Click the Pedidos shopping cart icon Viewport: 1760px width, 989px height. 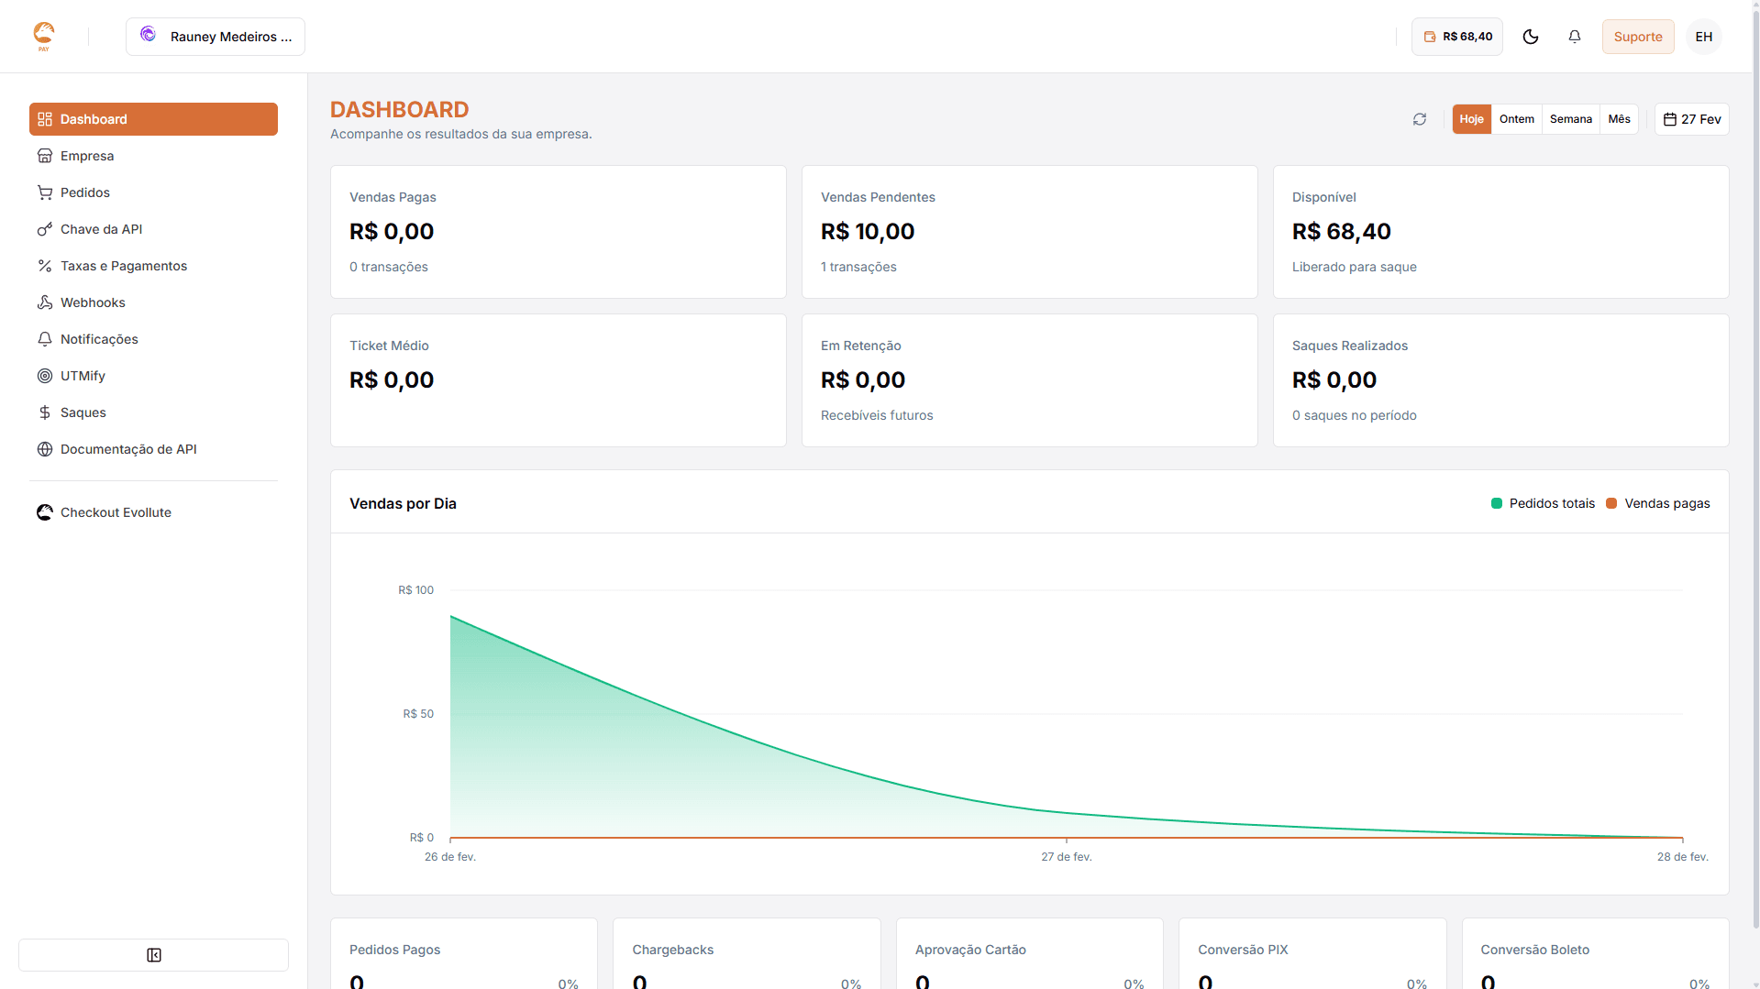click(x=45, y=192)
